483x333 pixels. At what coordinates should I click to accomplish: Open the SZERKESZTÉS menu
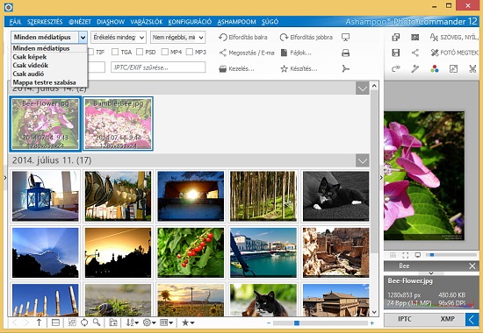45,22
